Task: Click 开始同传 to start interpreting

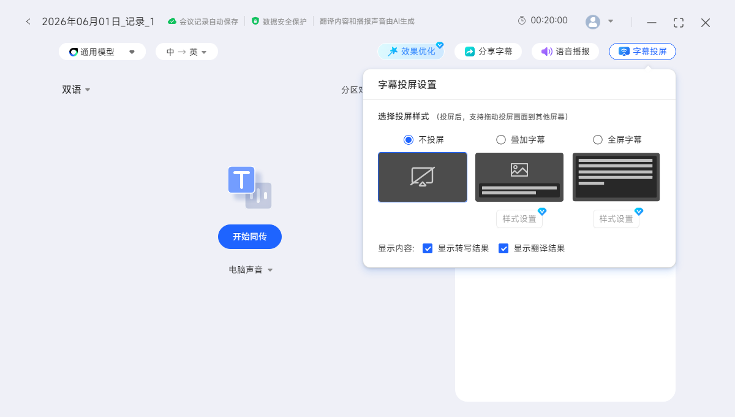Action: point(250,237)
